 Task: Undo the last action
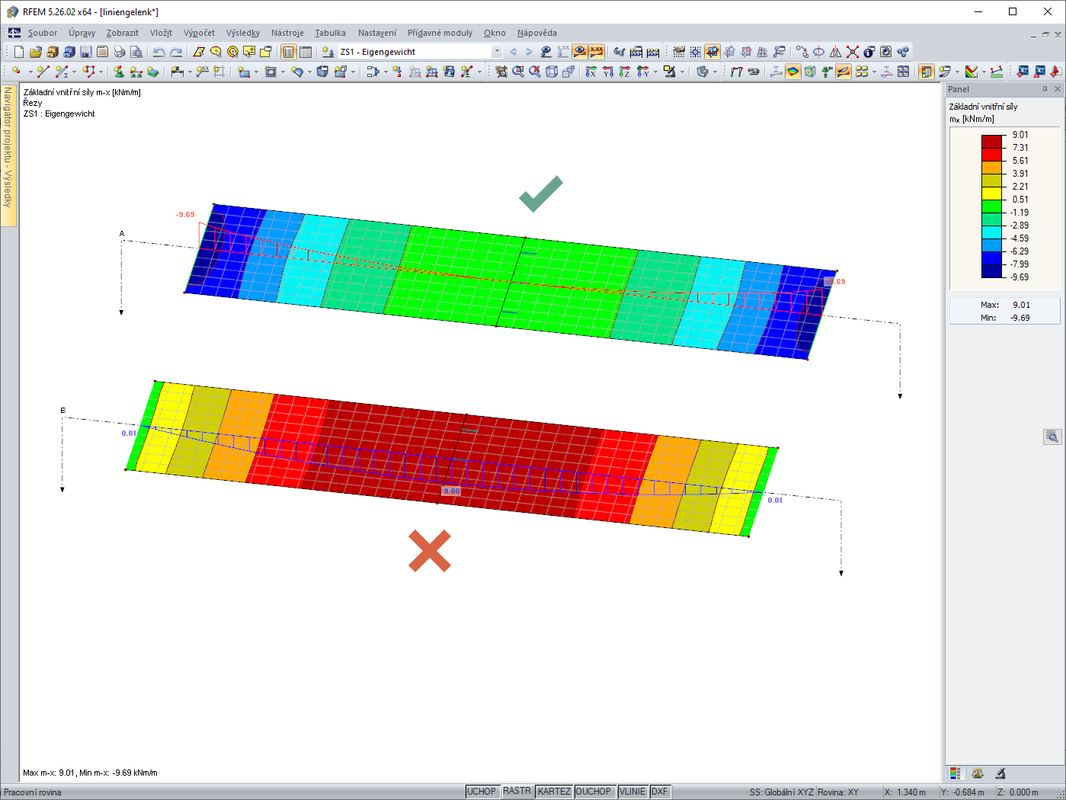click(158, 52)
